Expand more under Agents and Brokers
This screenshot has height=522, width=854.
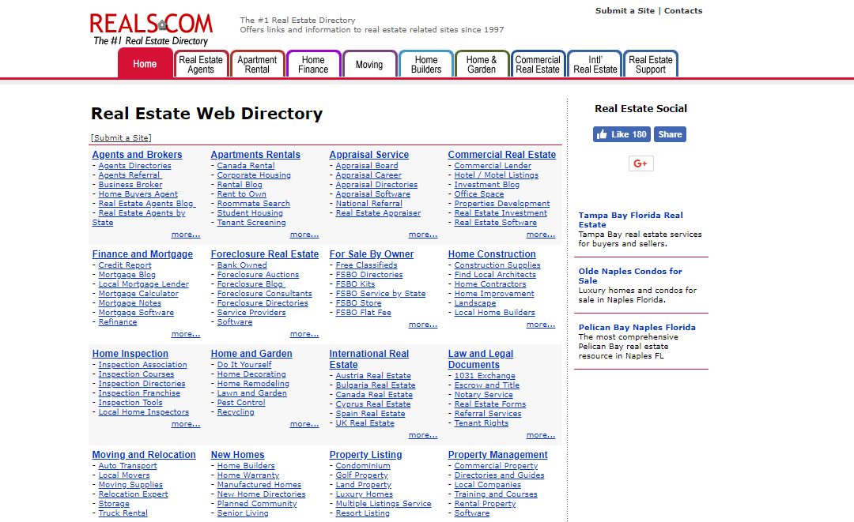tap(186, 235)
